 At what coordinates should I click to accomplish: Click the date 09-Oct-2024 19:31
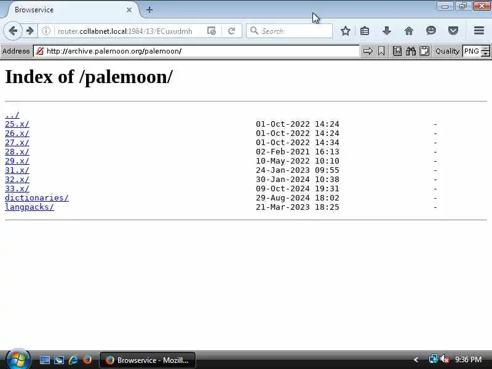[298, 189]
